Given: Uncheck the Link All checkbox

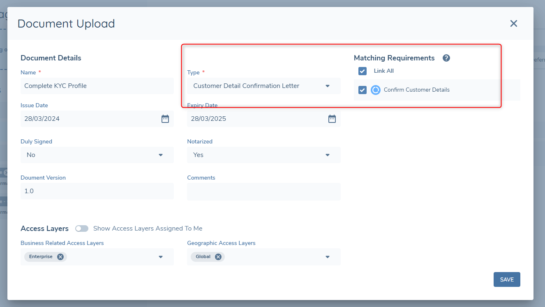Looking at the screenshot, I should [362, 71].
